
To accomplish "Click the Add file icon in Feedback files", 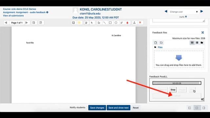I will click(x=156, y=43).
